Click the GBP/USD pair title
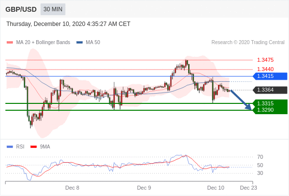 pyautogui.click(x=21, y=9)
